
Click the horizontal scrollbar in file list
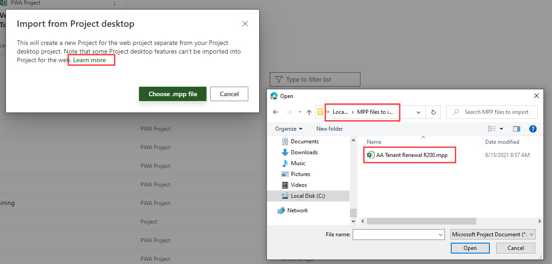421,221
